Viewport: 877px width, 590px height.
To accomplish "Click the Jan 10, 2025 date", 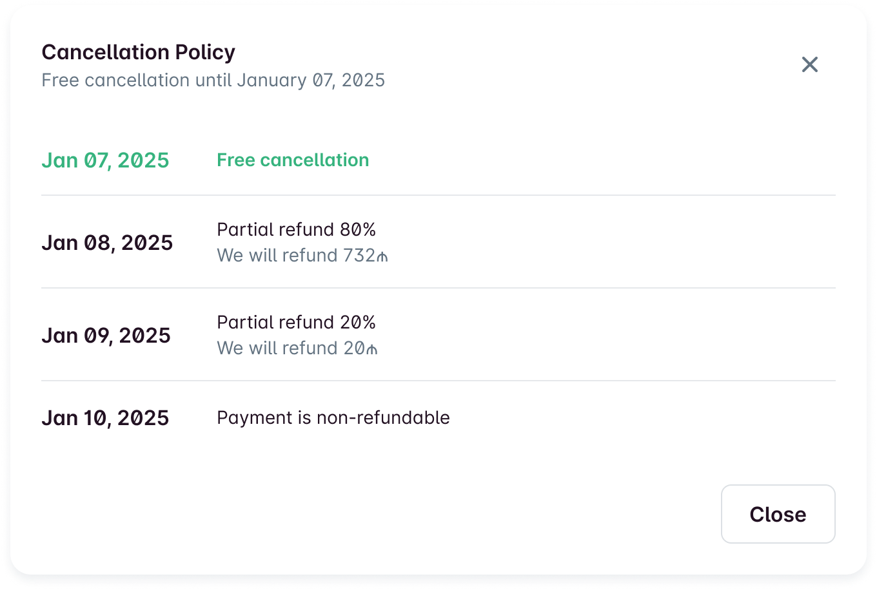I will click(x=105, y=418).
